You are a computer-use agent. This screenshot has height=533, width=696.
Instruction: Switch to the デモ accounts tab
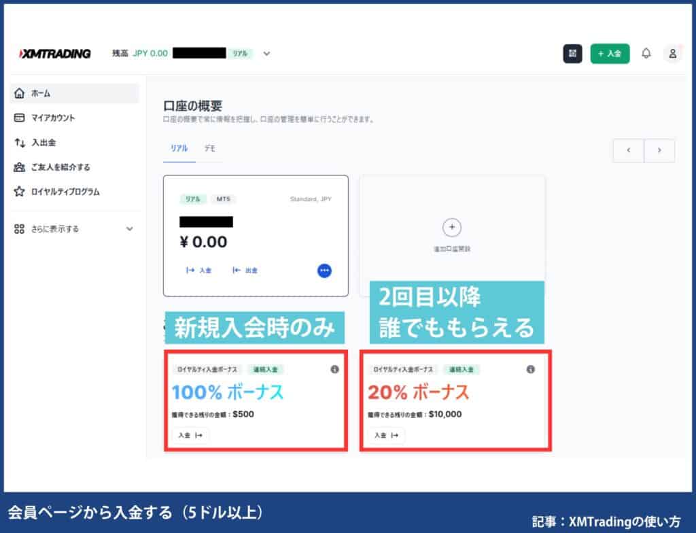209,148
